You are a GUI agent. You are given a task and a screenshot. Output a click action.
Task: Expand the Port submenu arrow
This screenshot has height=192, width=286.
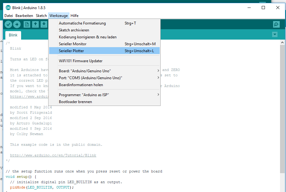tap(158, 78)
